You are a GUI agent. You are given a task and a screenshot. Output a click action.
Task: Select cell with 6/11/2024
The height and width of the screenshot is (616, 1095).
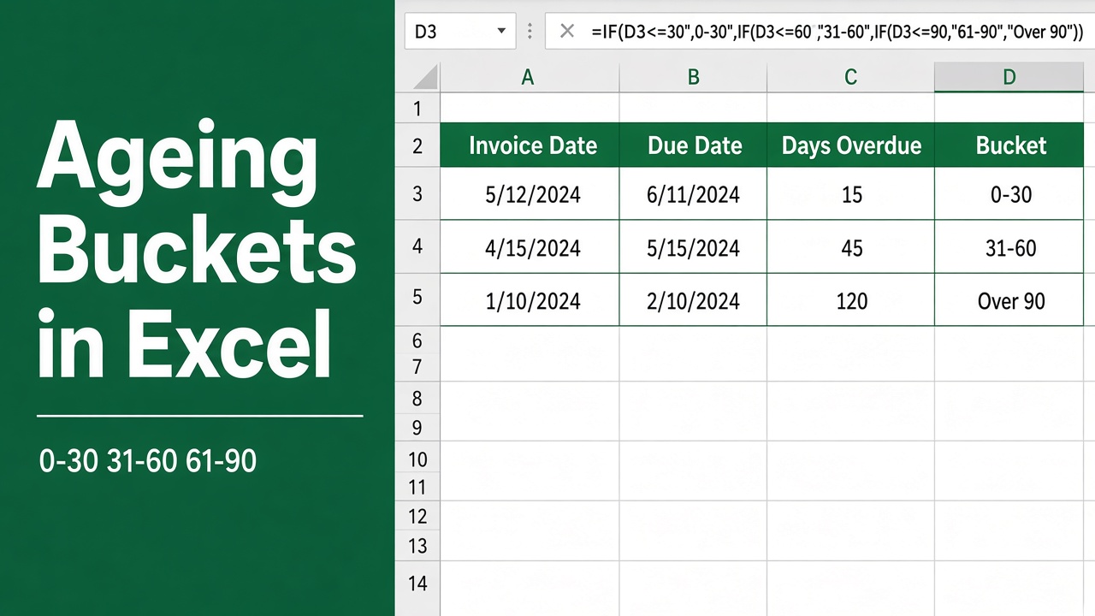coord(693,194)
